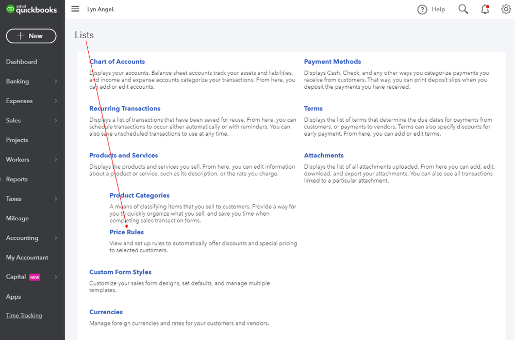The width and height of the screenshot is (515, 340).
Task: Expand the Sales submenu arrow
Action: pyautogui.click(x=56, y=120)
